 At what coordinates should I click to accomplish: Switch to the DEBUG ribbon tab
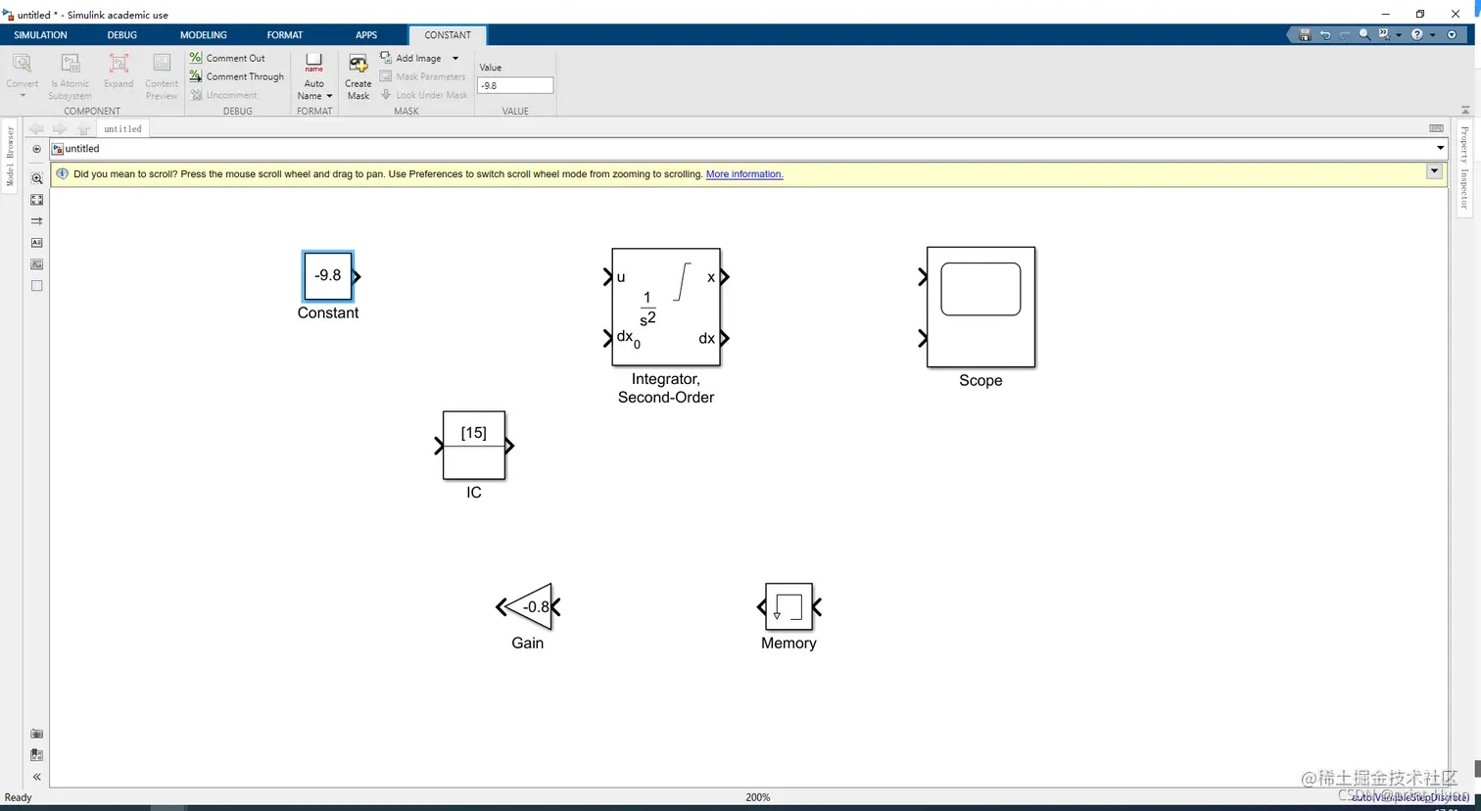(122, 35)
